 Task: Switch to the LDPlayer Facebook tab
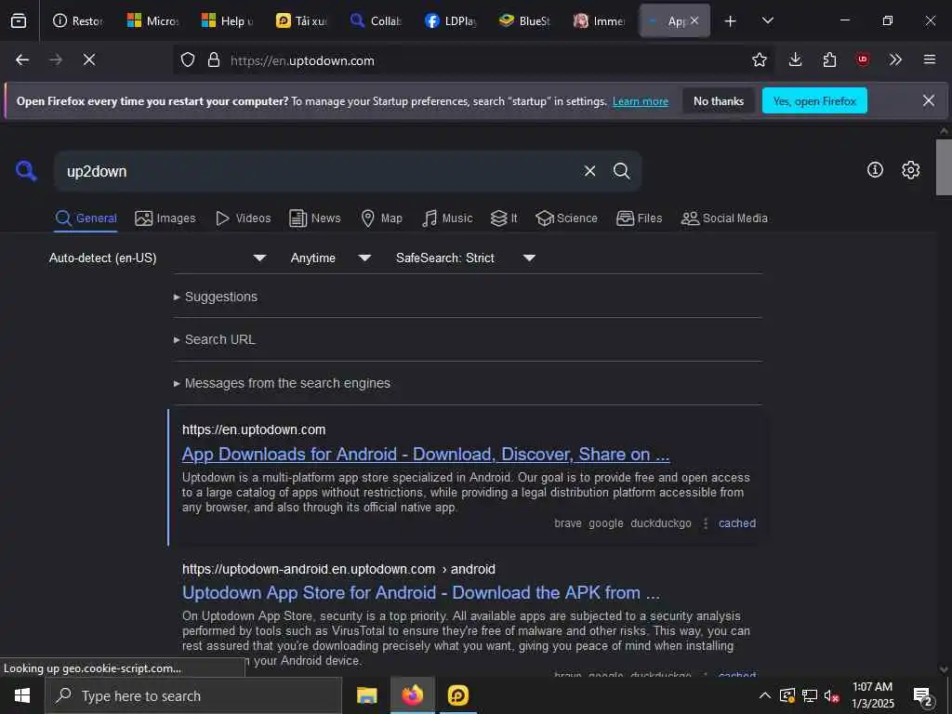point(451,21)
